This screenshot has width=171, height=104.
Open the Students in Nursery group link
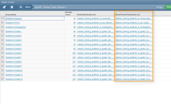(14, 18)
